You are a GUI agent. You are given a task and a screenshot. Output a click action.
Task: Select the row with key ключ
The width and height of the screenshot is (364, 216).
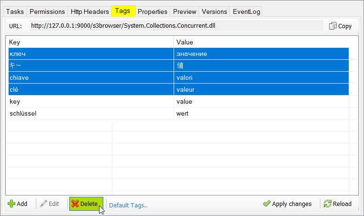coord(178,54)
